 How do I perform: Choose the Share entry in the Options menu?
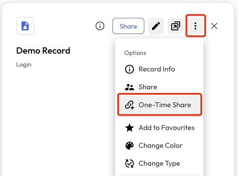(160, 87)
